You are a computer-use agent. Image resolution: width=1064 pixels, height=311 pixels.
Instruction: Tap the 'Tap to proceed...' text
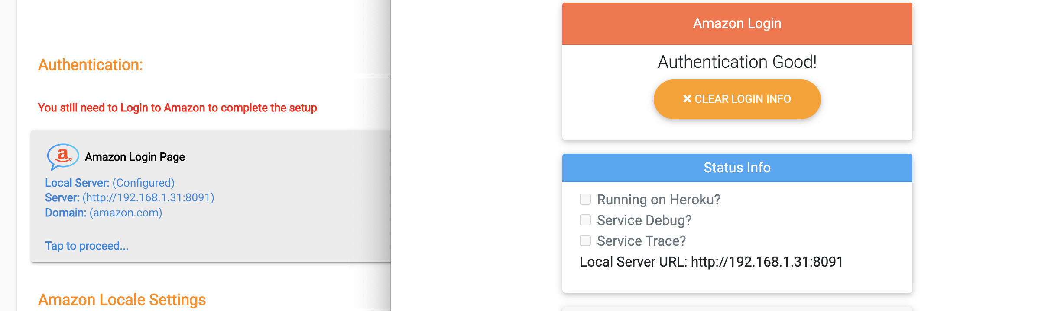pyautogui.click(x=87, y=246)
